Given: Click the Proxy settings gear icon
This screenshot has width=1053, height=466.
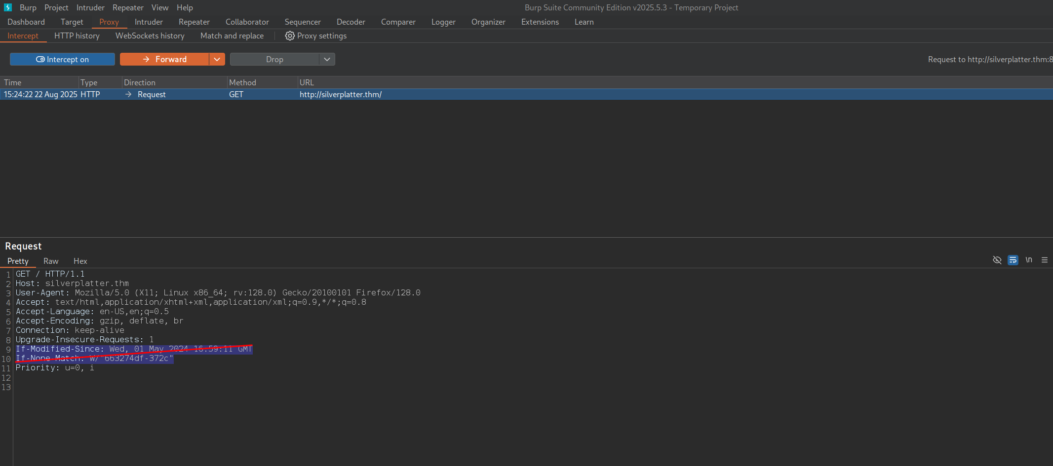Looking at the screenshot, I should [290, 36].
